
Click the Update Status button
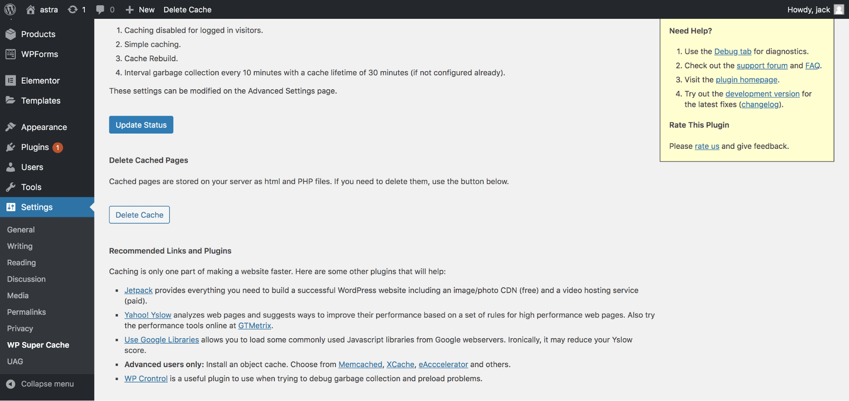(141, 125)
